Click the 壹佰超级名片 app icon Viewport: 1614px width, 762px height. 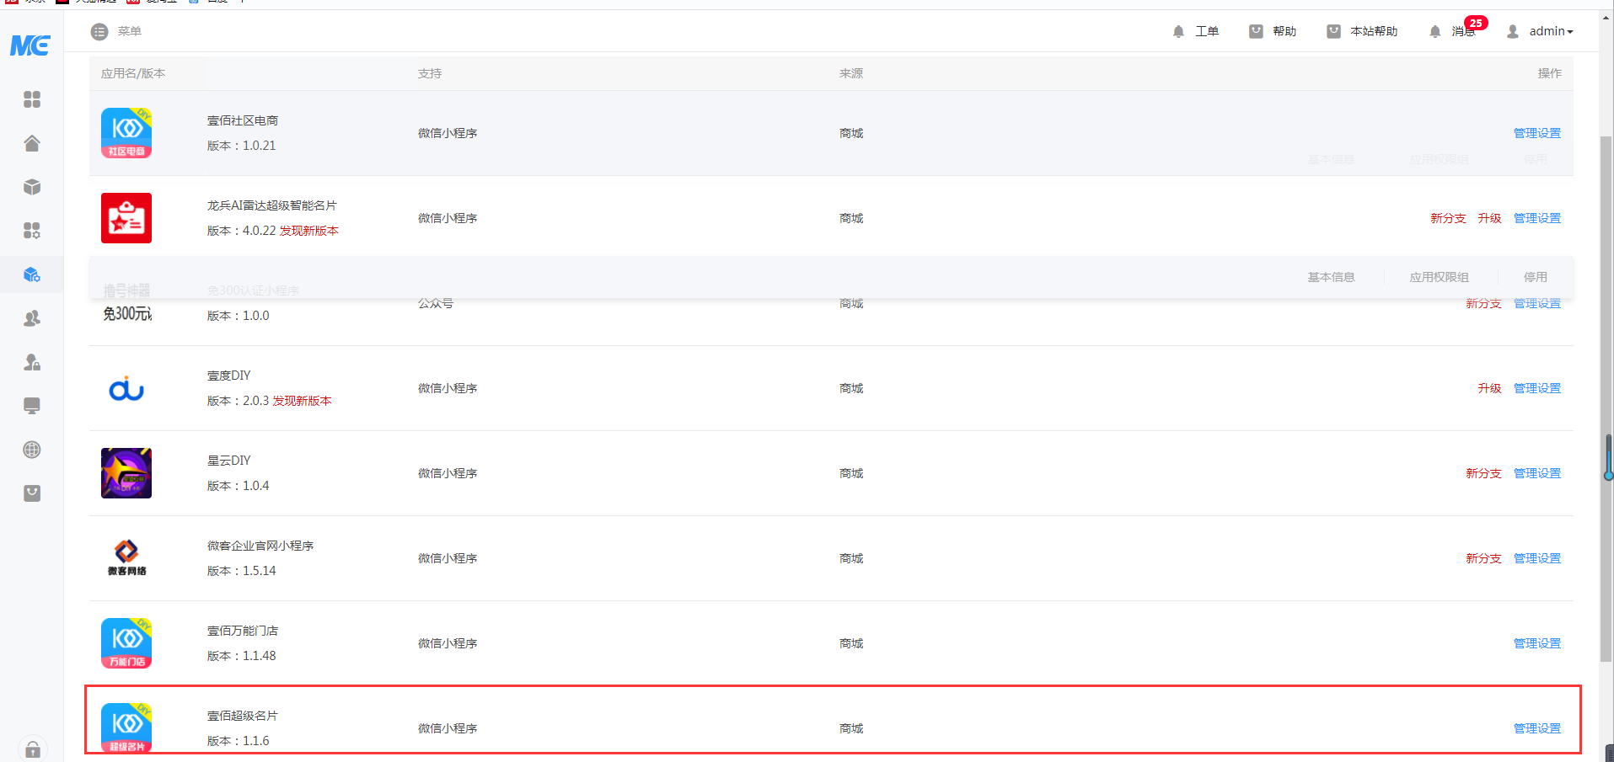pos(126,727)
